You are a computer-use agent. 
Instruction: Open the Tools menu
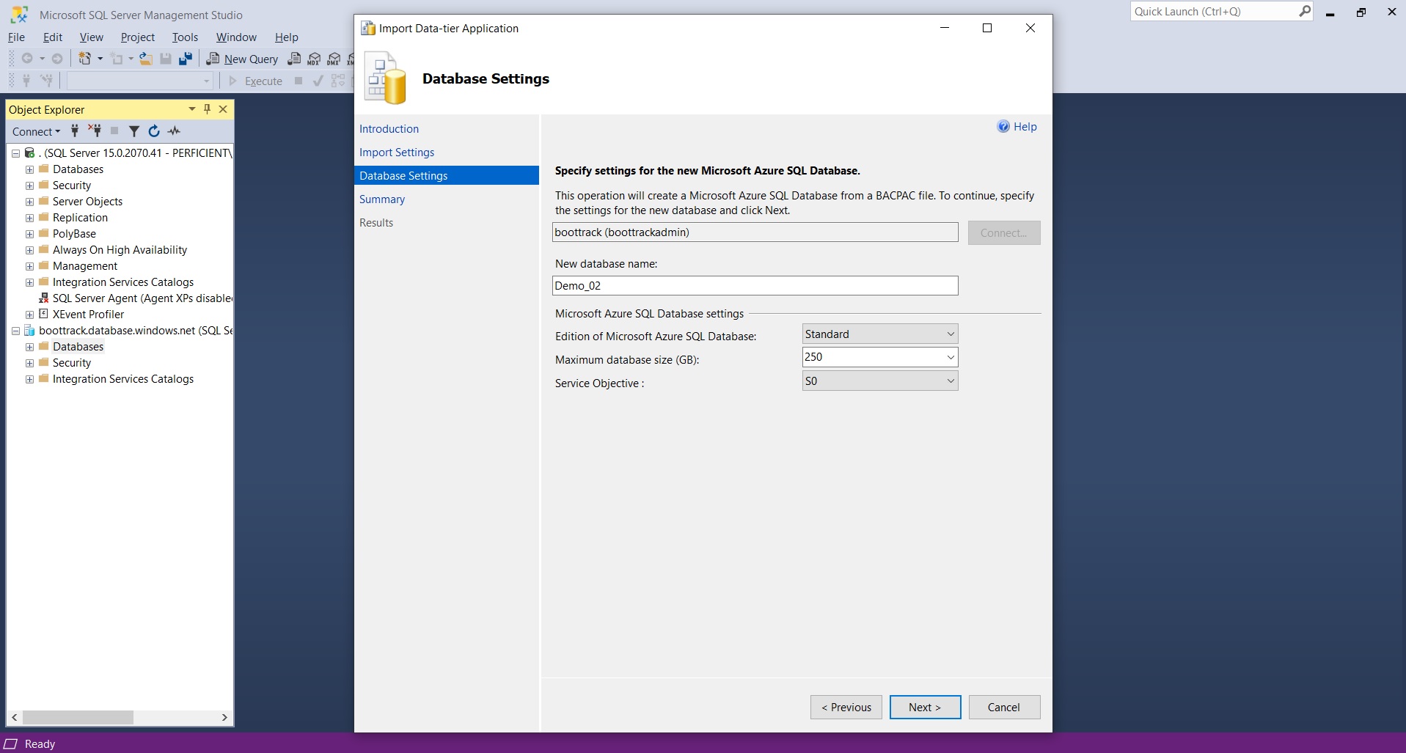185,37
